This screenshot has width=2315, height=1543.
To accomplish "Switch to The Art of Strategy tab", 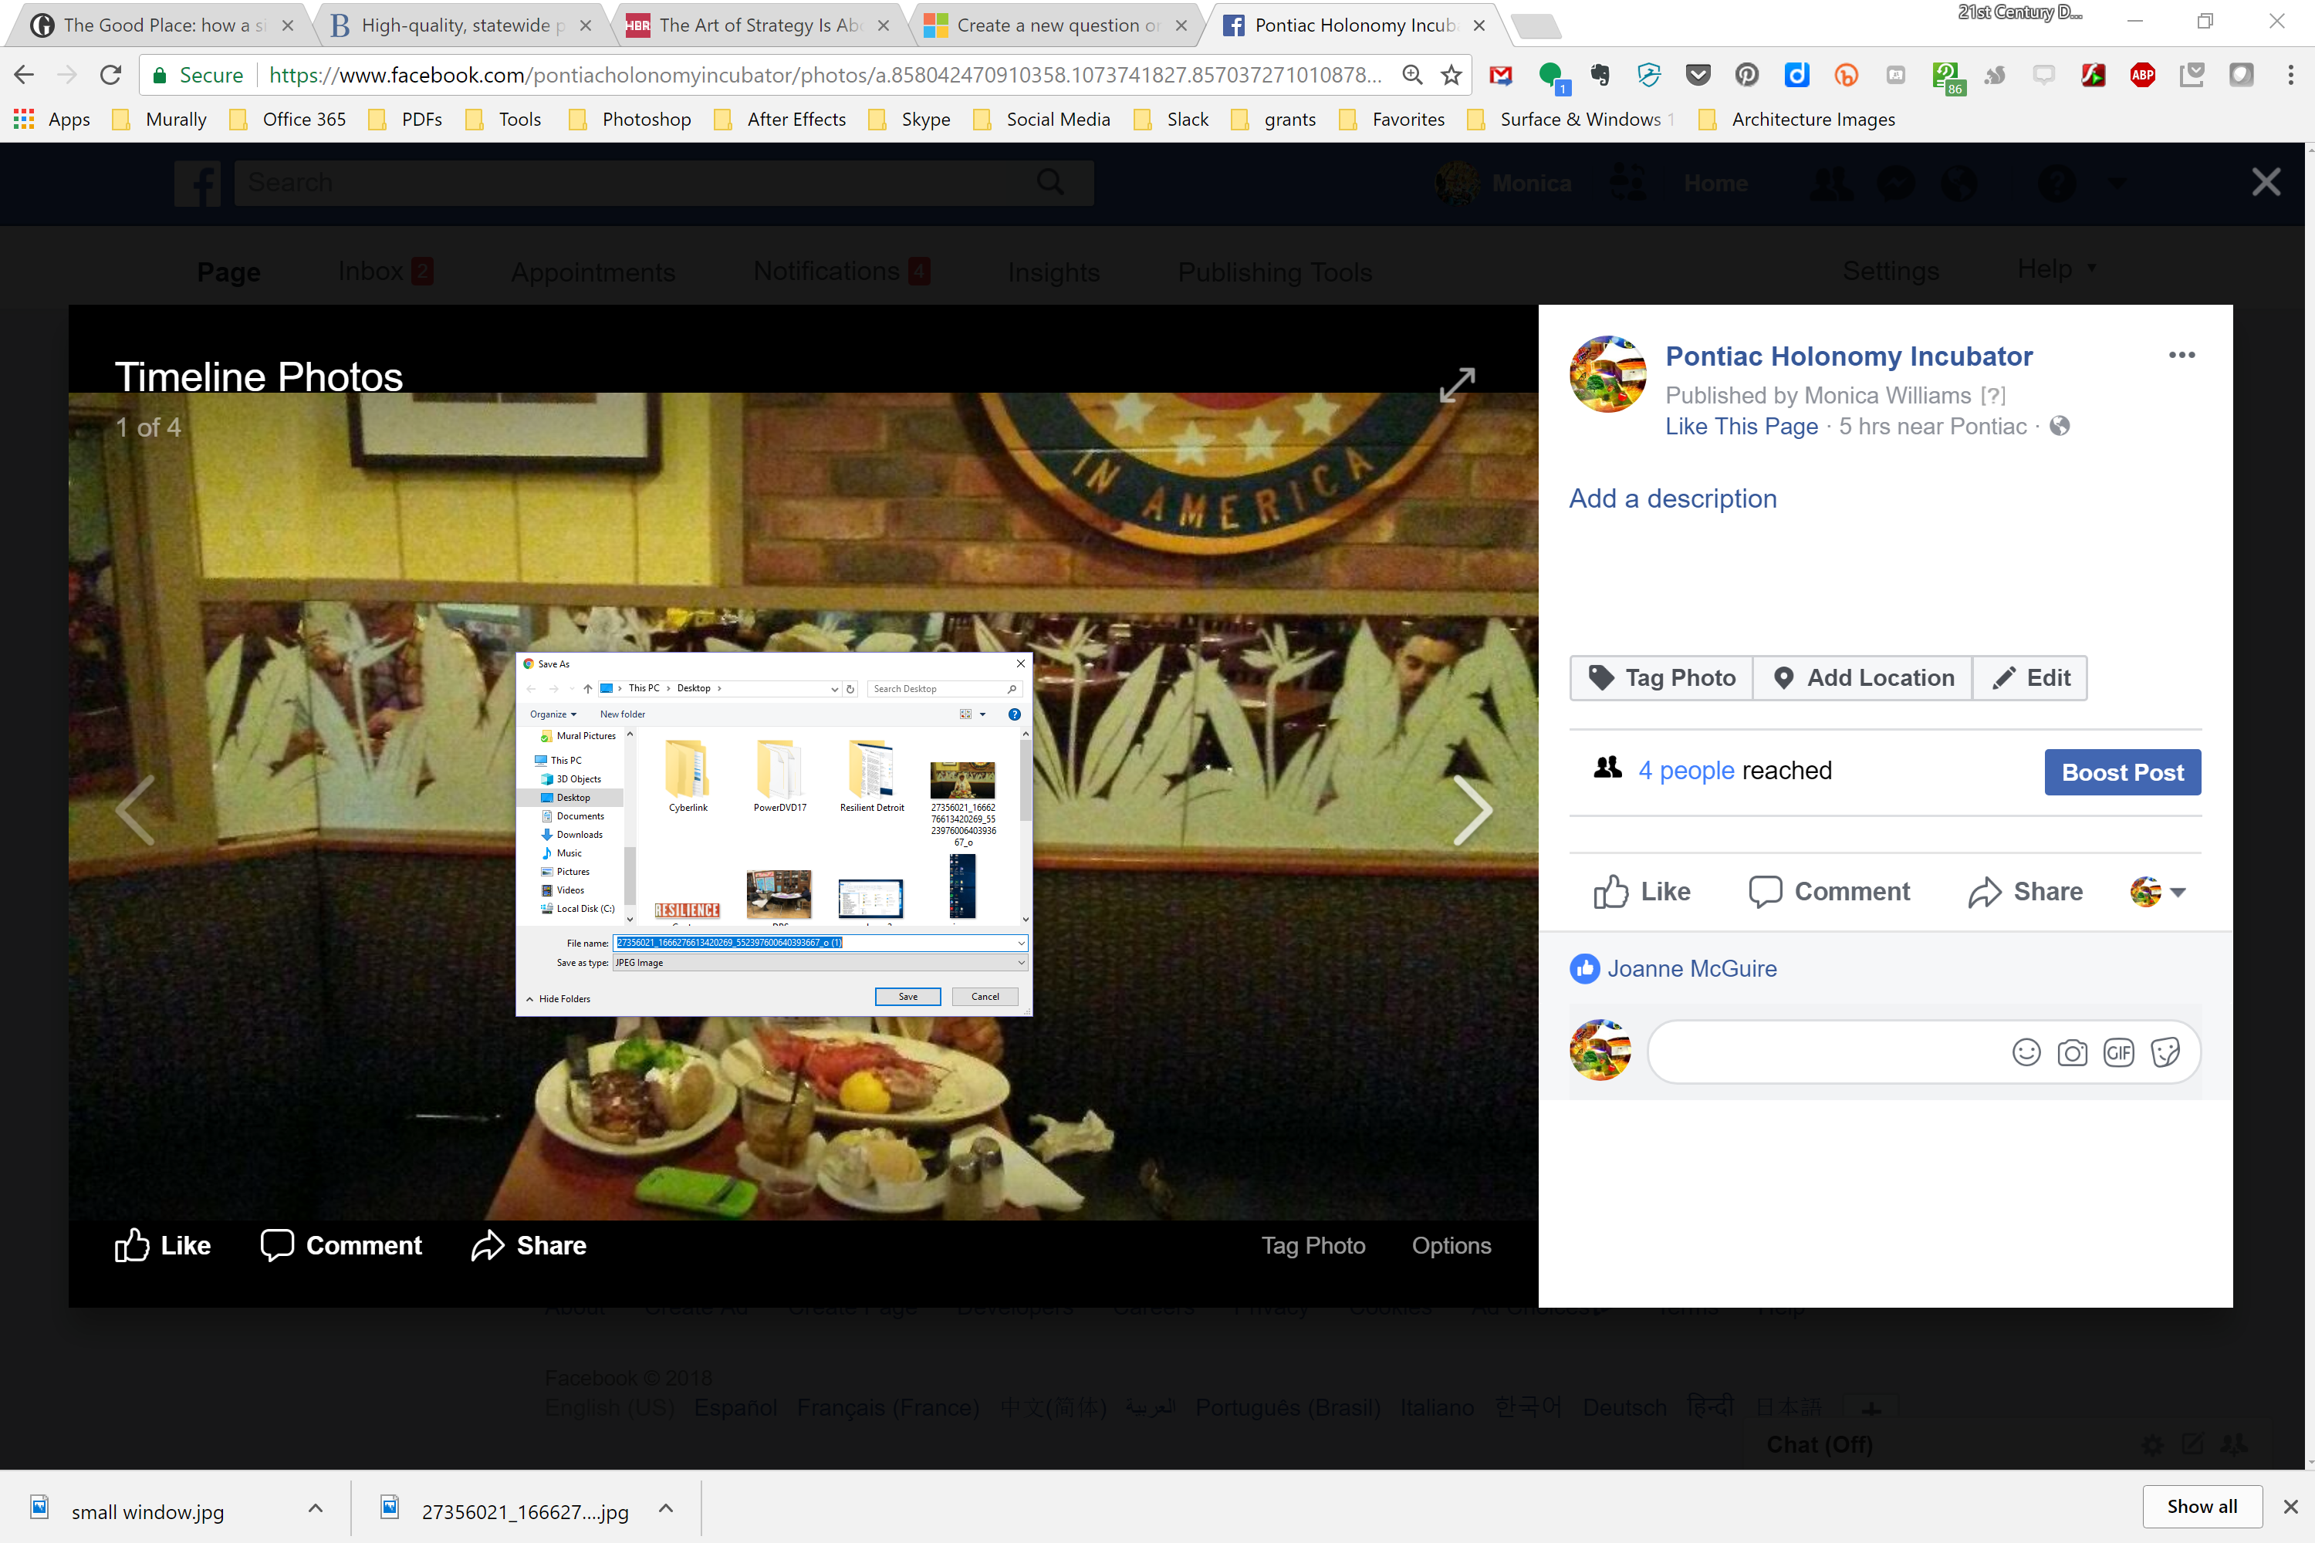I will pos(758,25).
